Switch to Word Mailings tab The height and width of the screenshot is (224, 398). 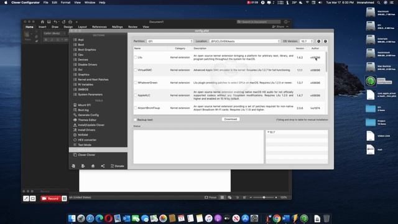[x=118, y=27]
